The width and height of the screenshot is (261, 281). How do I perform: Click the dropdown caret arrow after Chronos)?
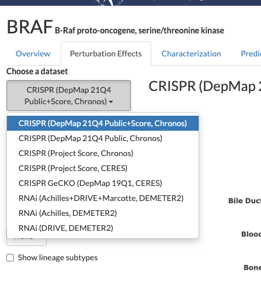[x=111, y=102]
